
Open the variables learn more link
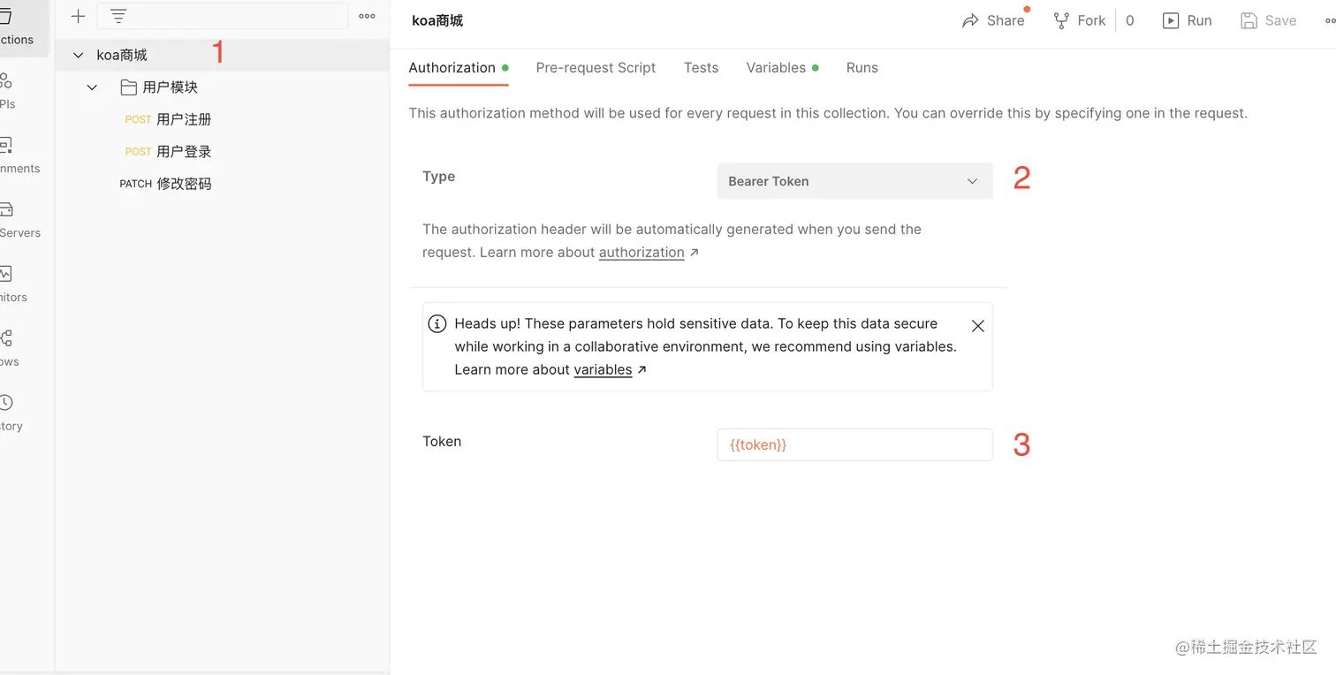(603, 370)
